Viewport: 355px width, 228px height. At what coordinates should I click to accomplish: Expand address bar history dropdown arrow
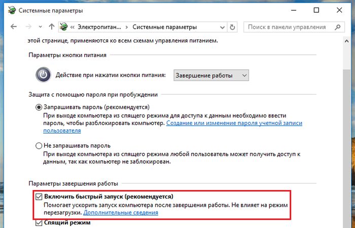(x=221, y=27)
